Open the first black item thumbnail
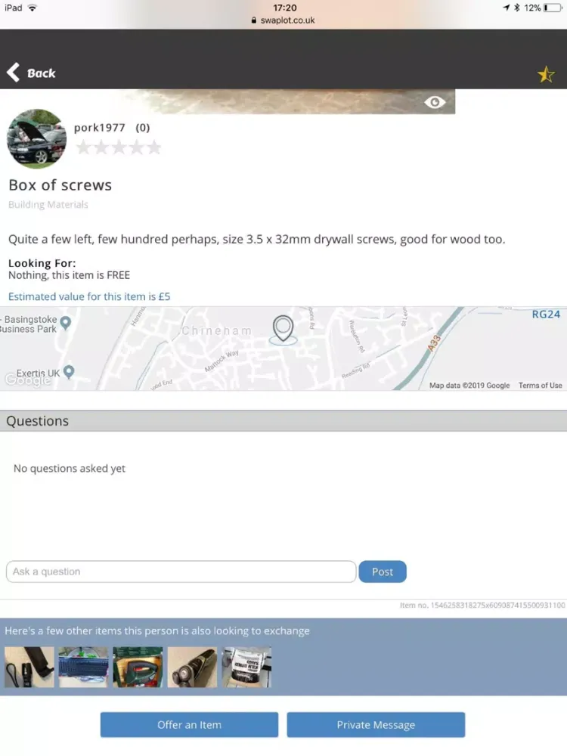Image resolution: width=567 pixels, height=756 pixels. click(29, 668)
